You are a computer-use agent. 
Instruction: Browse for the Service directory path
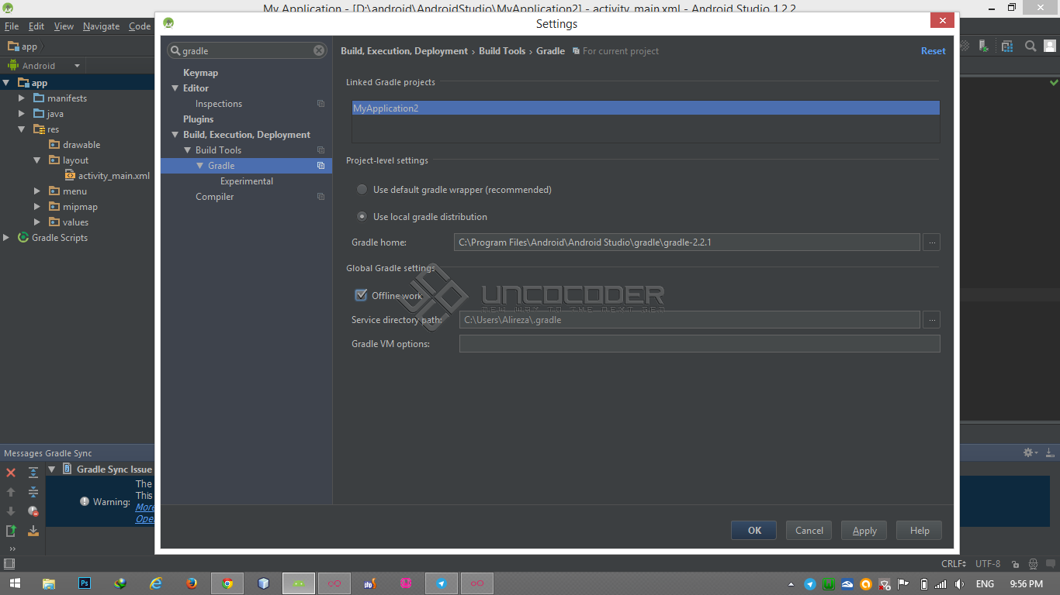point(932,319)
